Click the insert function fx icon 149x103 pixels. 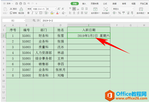tap(38, 20)
